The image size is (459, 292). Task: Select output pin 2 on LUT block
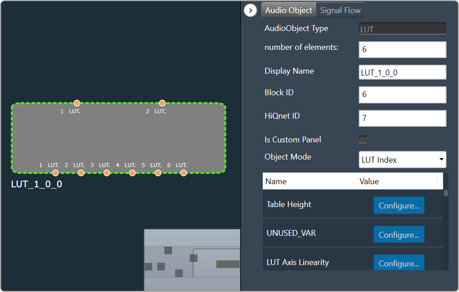coord(81,173)
